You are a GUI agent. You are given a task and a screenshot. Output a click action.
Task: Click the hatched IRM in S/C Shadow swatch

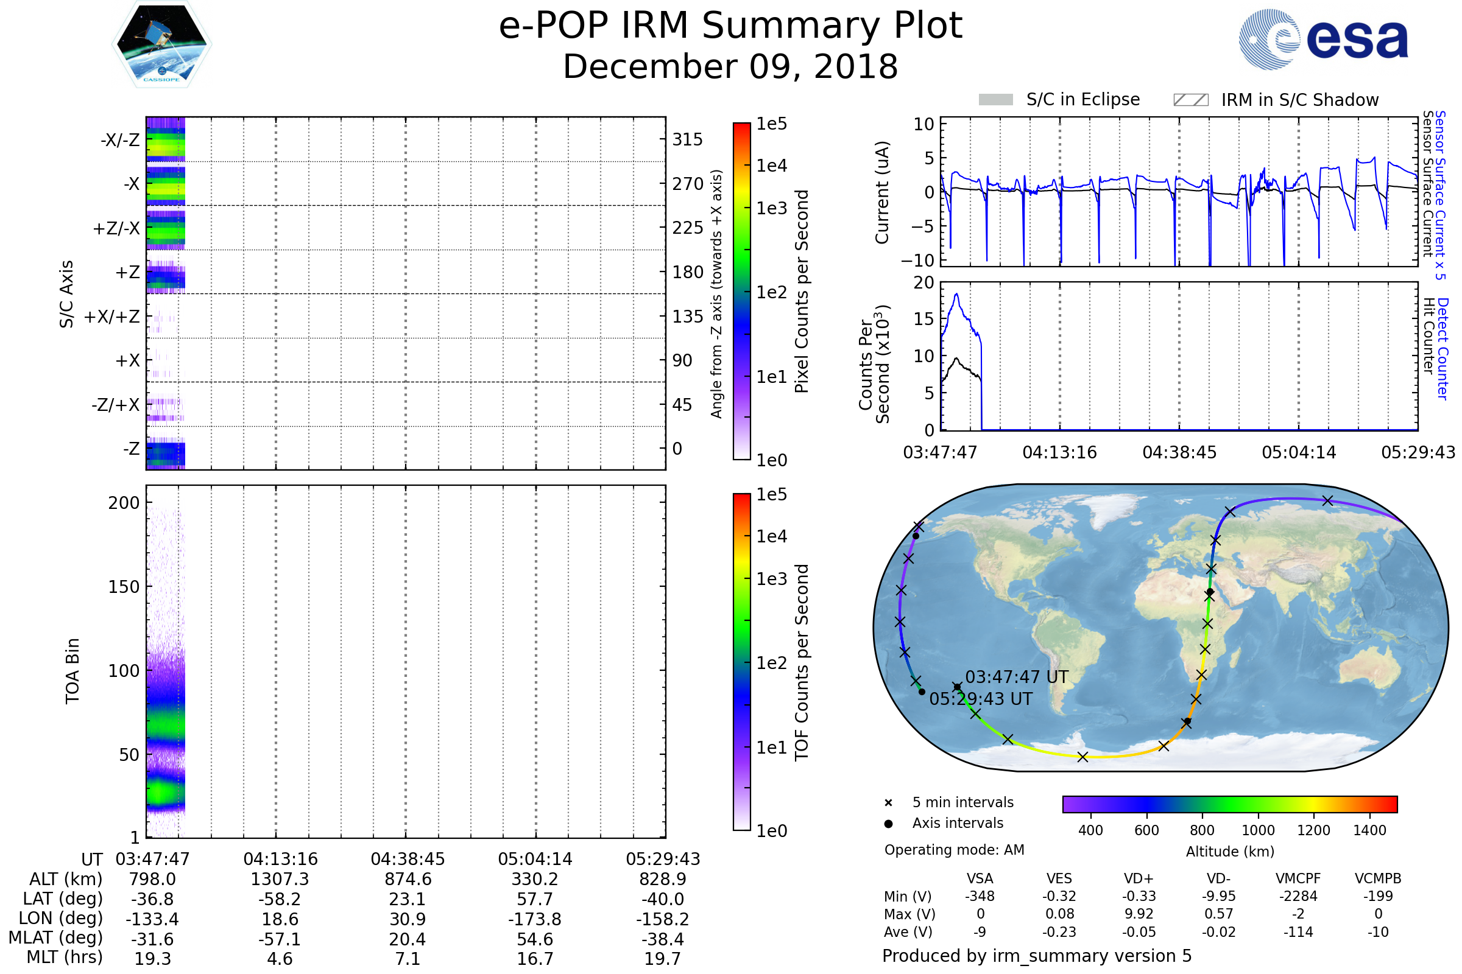[x=1190, y=100]
